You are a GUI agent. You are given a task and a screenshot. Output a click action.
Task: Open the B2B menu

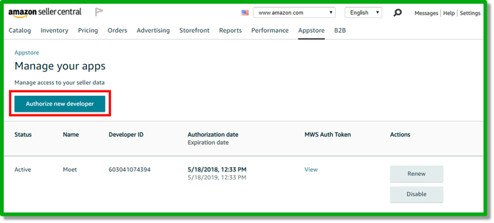click(x=340, y=31)
